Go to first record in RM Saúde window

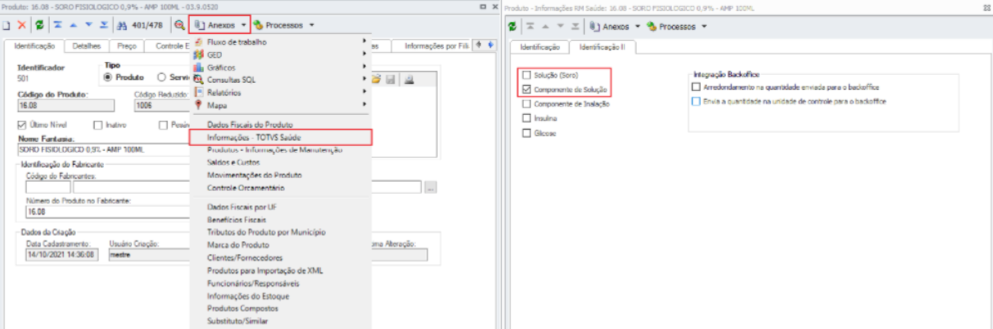530,27
